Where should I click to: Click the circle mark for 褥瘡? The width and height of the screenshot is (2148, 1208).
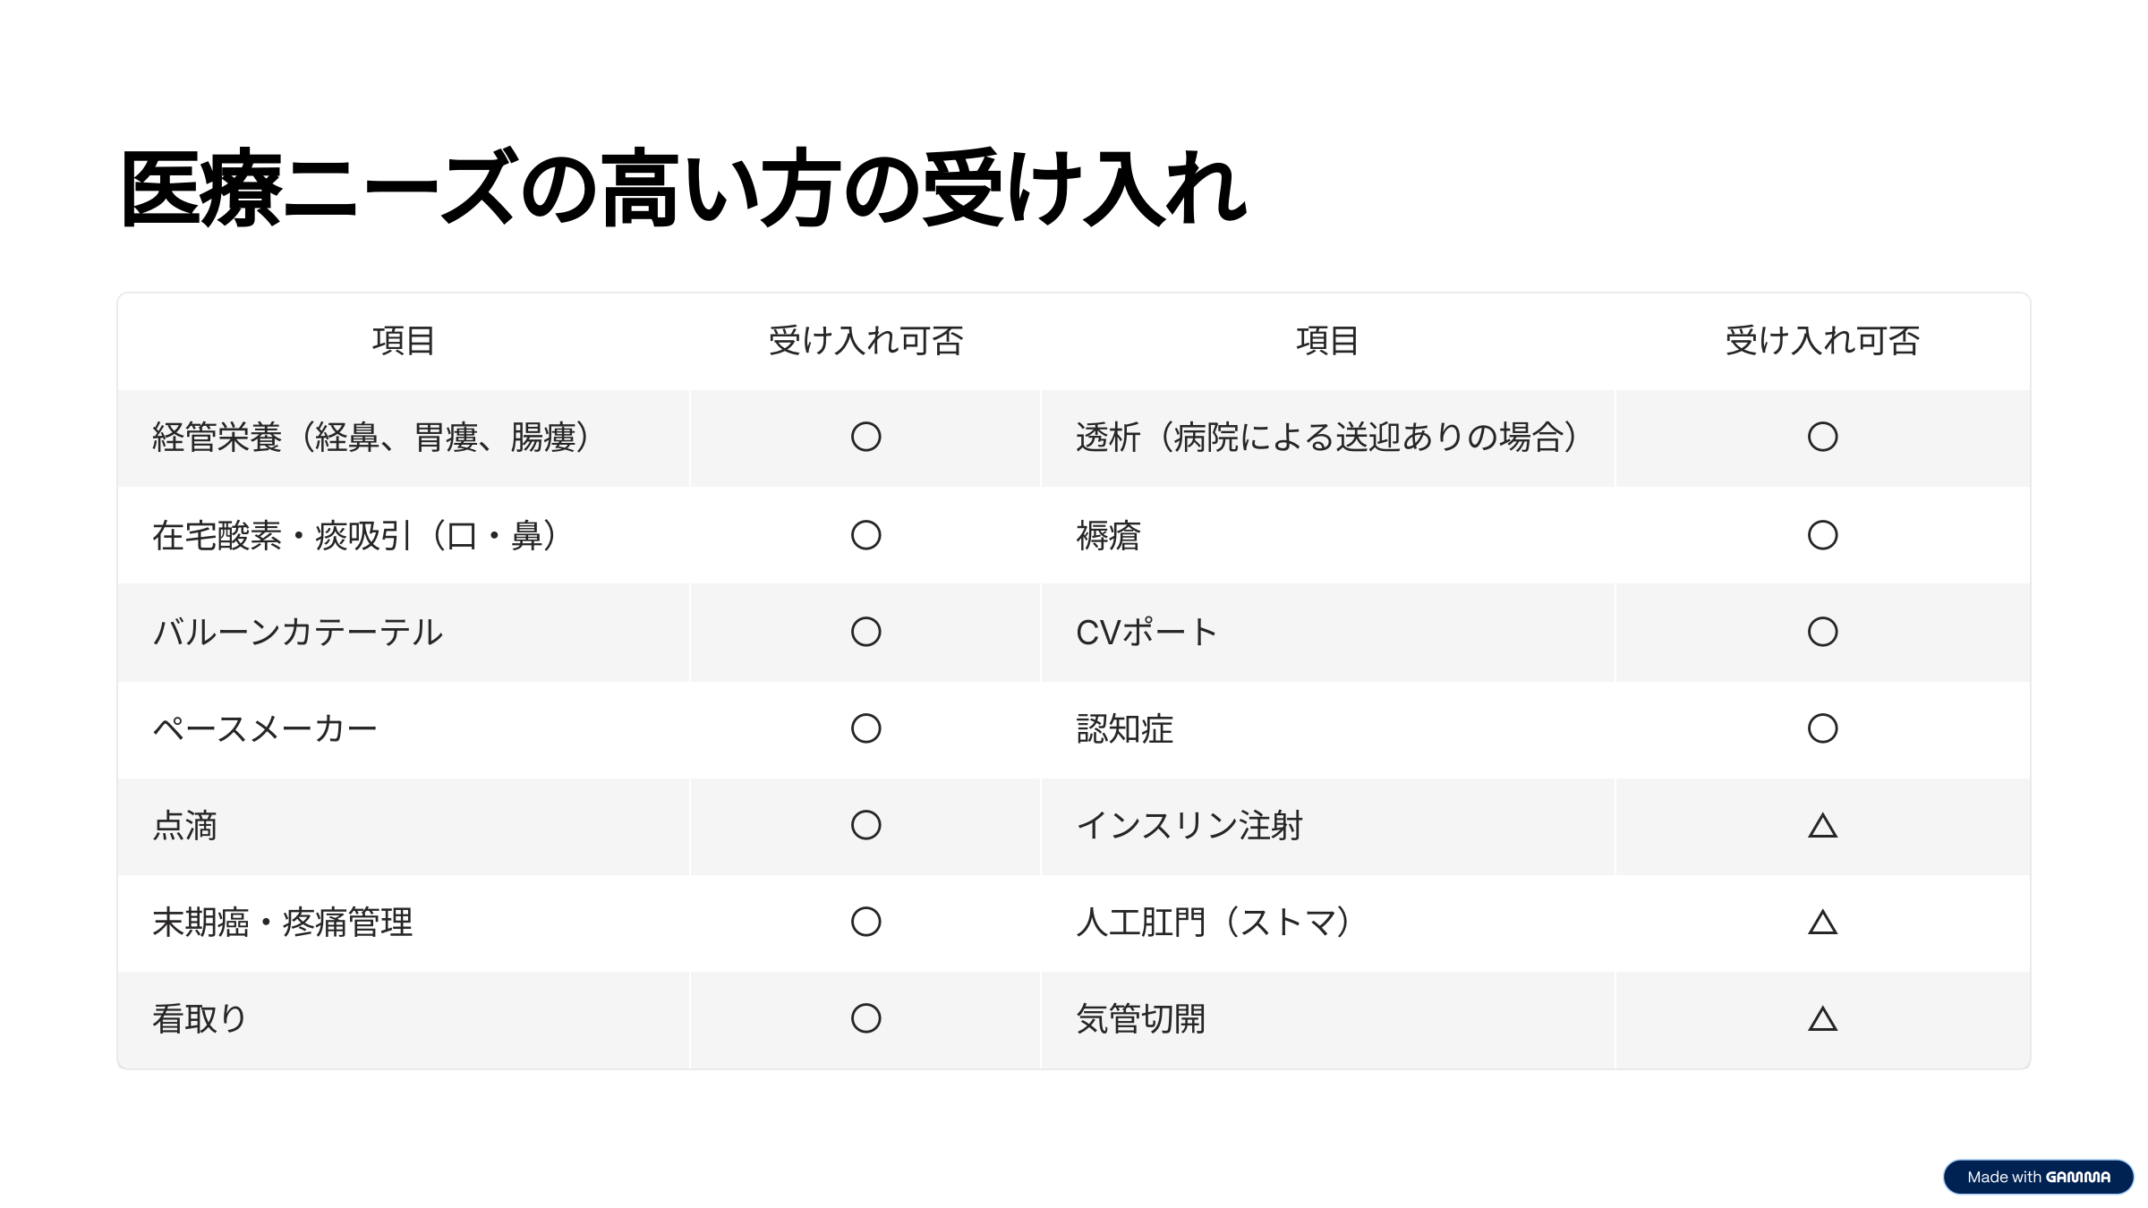coord(1822,535)
